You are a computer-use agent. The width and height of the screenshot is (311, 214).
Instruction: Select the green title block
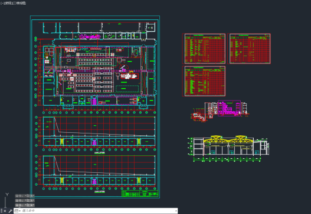click(140, 193)
